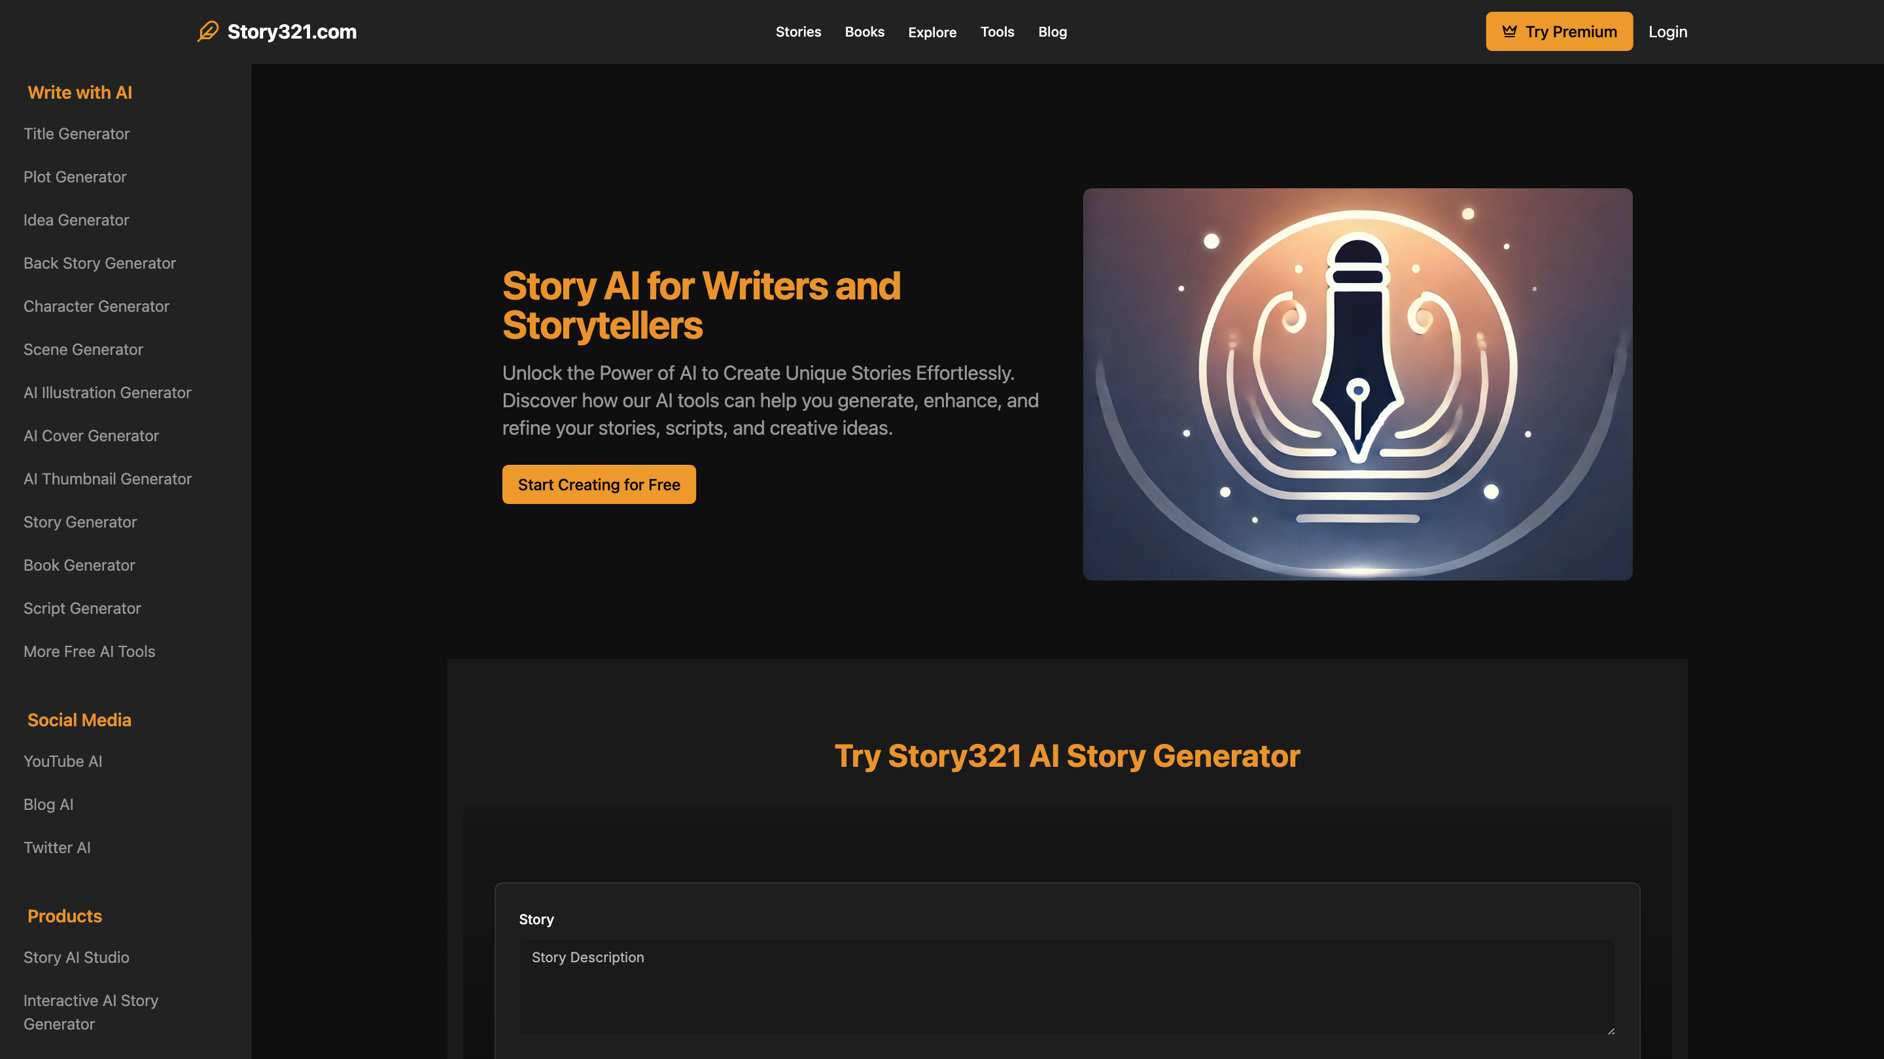Click the Start Creating for Free button

coord(599,484)
